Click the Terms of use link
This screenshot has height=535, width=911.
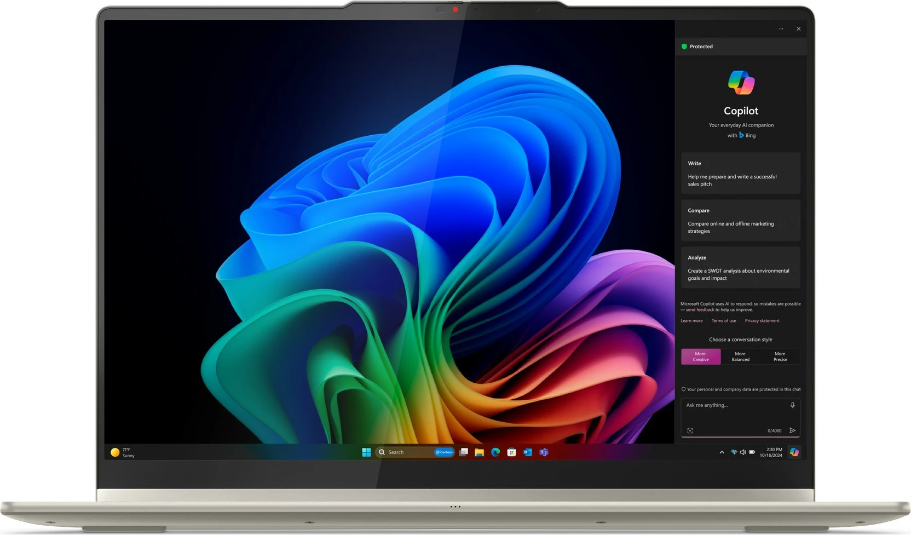[x=724, y=320]
